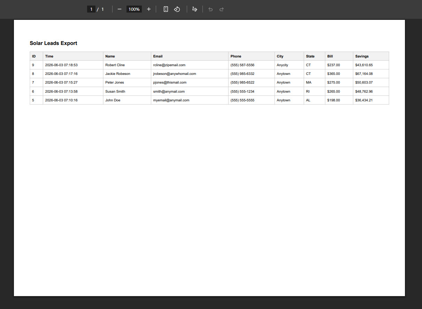The image size is (422, 309).
Task: Click the current page number field
Action: click(x=91, y=9)
